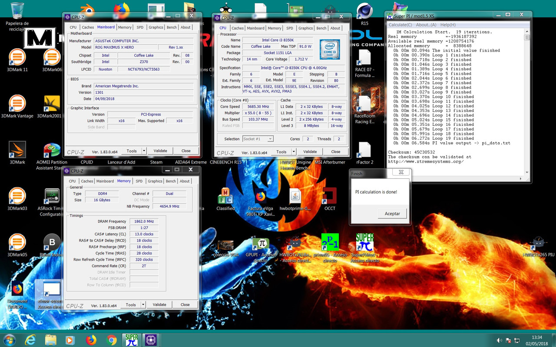This screenshot has height=347, width=556.
Task: Click Aceptar in the Finish dialog
Action: pos(392,213)
